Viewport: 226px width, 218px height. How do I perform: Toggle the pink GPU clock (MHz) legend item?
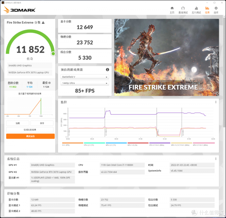[204, 144]
